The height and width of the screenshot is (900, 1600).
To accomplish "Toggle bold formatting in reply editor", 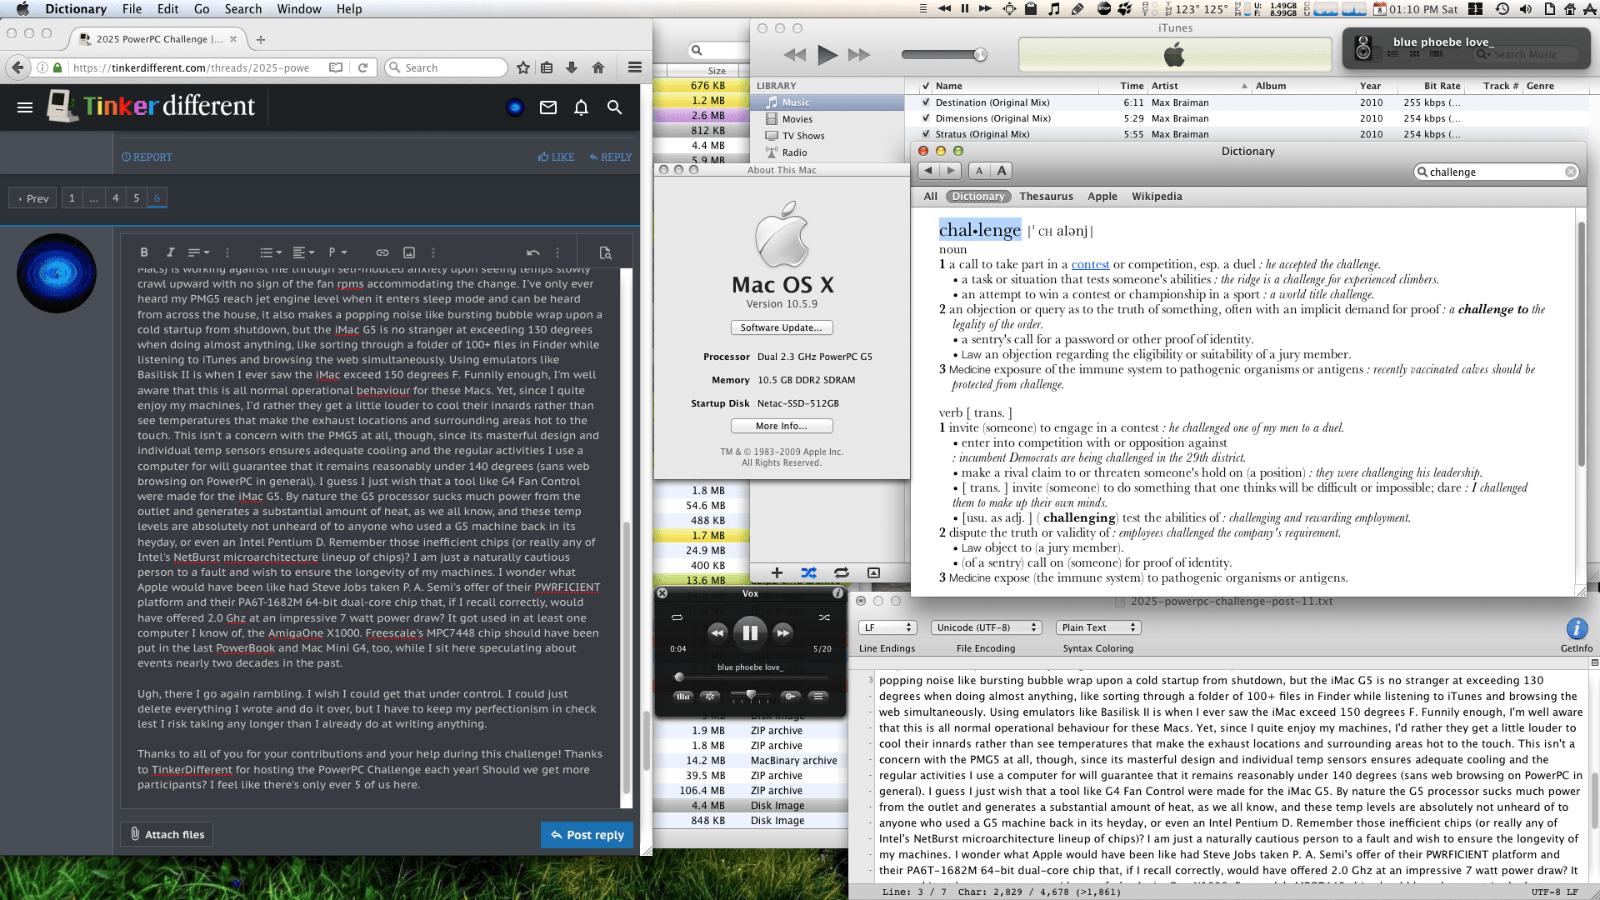I will coord(144,252).
